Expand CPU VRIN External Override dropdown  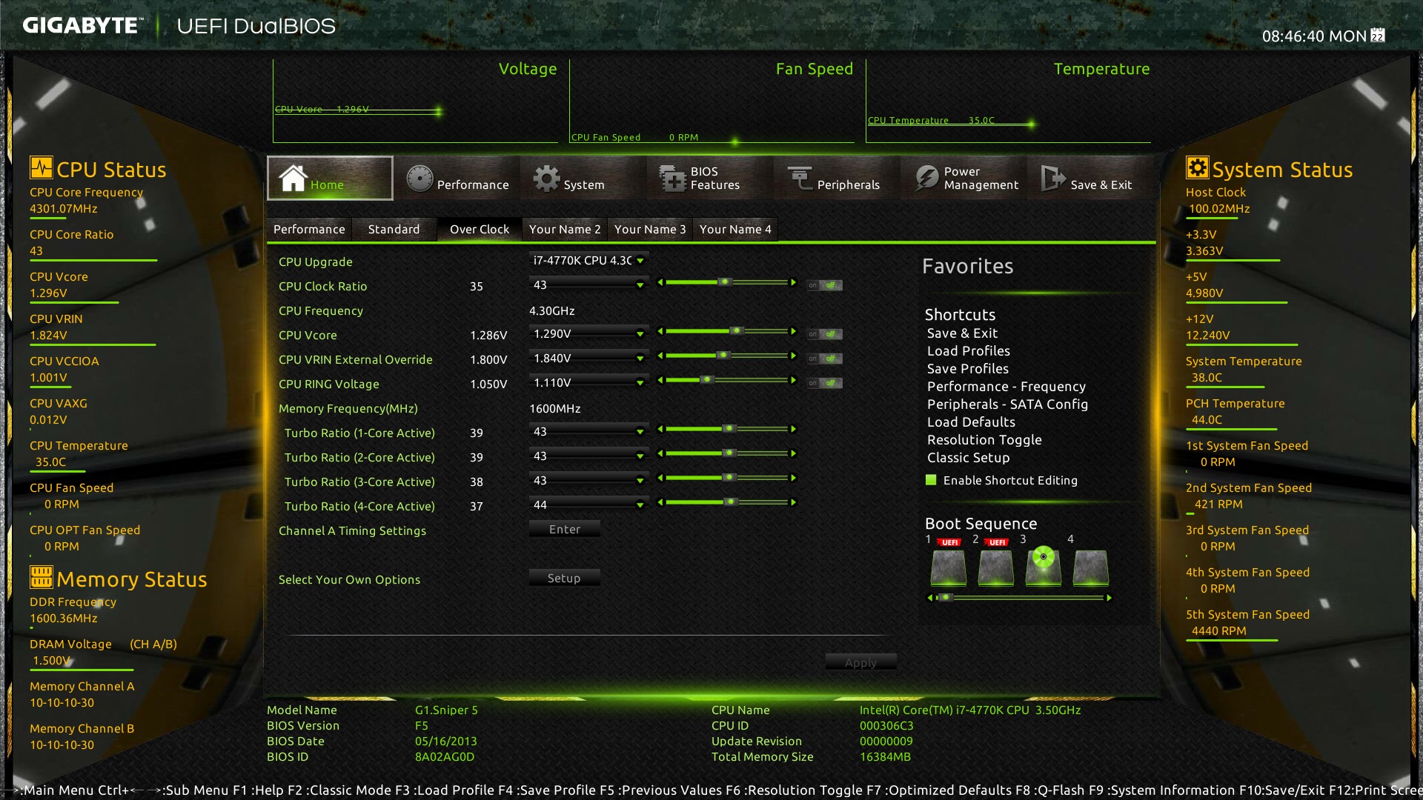[640, 359]
